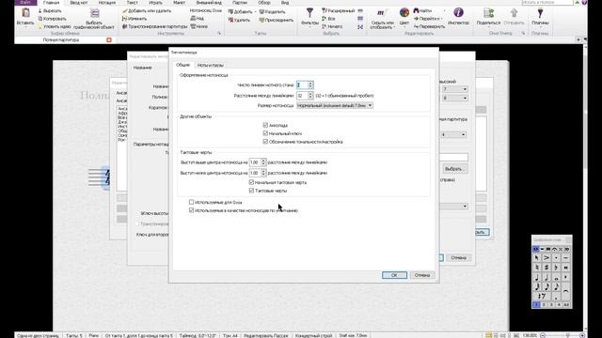
Task: Select the rest symbol on keypad
Action: [542, 296]
